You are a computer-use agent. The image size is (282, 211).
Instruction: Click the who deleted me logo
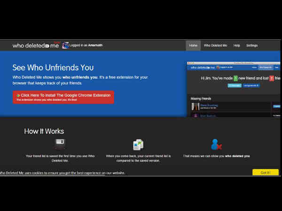pyautogui.click(x=36, y=45)
